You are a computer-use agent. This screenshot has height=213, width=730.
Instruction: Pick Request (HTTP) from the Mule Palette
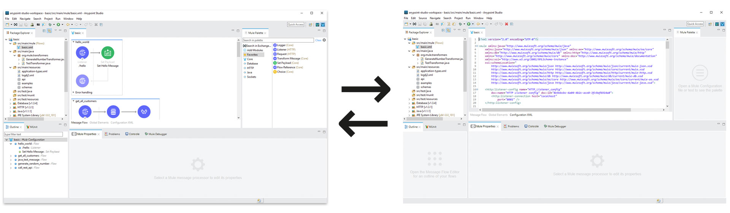tap(284, 54)
